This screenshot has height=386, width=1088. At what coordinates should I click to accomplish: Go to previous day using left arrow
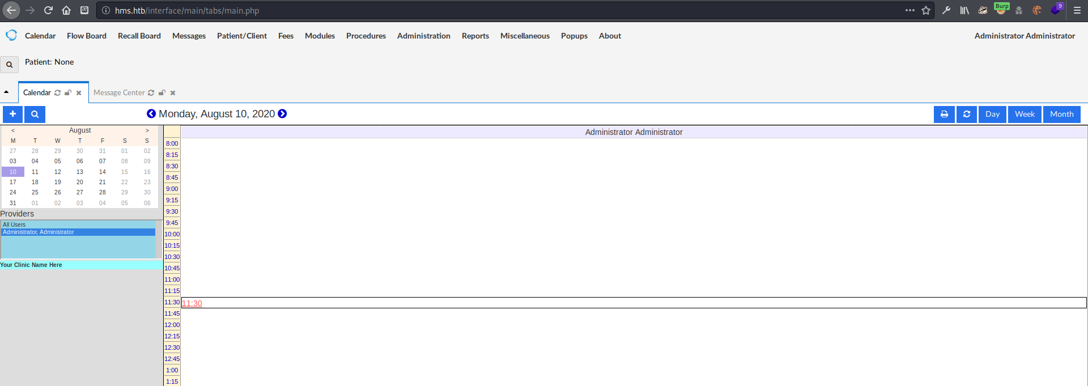(151, 114)
